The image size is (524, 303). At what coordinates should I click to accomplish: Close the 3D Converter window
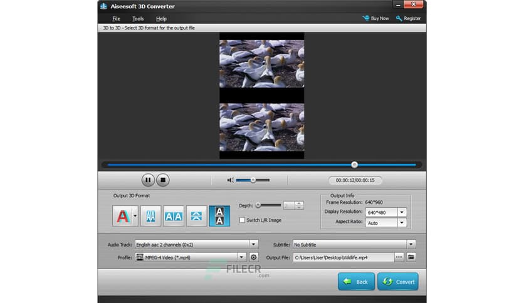pos(414,4)
